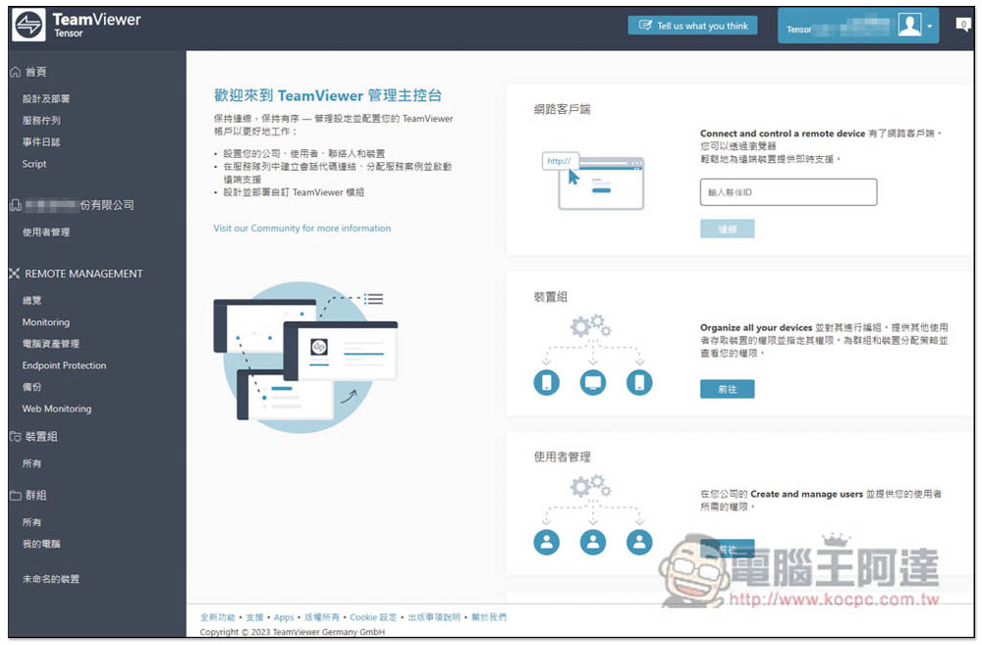982x645 pixels.
Task: Open 全新功能 footer link
Action: [x=217, y=618]
